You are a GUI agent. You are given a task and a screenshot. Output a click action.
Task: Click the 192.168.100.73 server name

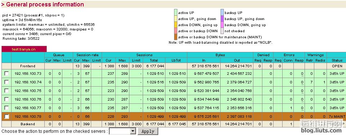[x=28, y=74]
